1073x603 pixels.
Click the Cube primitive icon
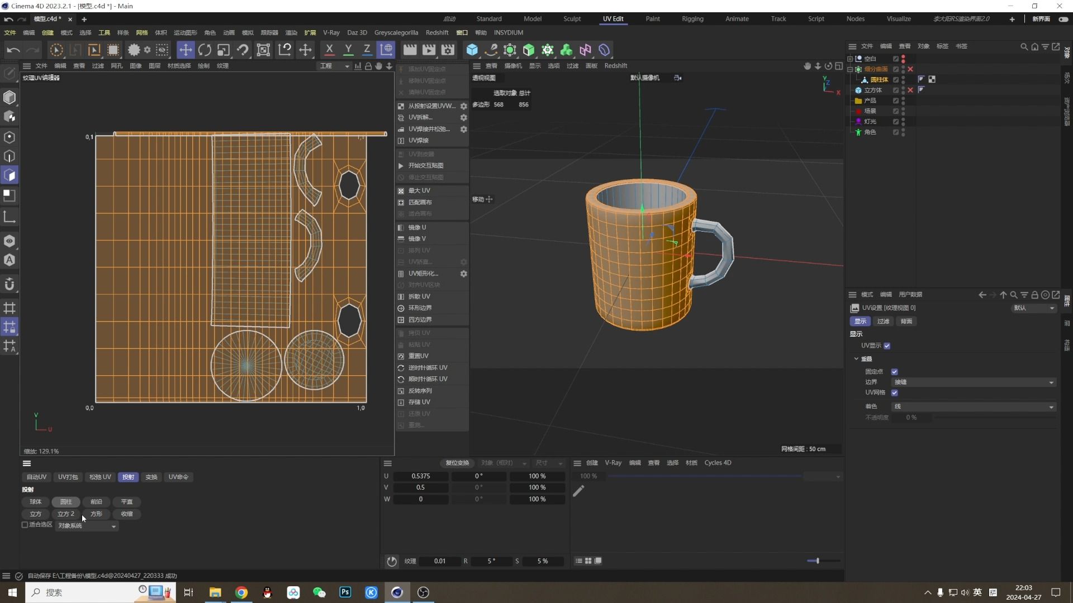coord(472,50)
